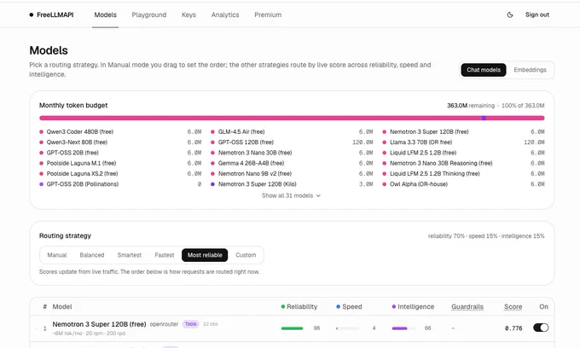Image resolution: width=580 pixels, height=348 pixels.
Task: Click the Model column header
Action: click(62, 306)
